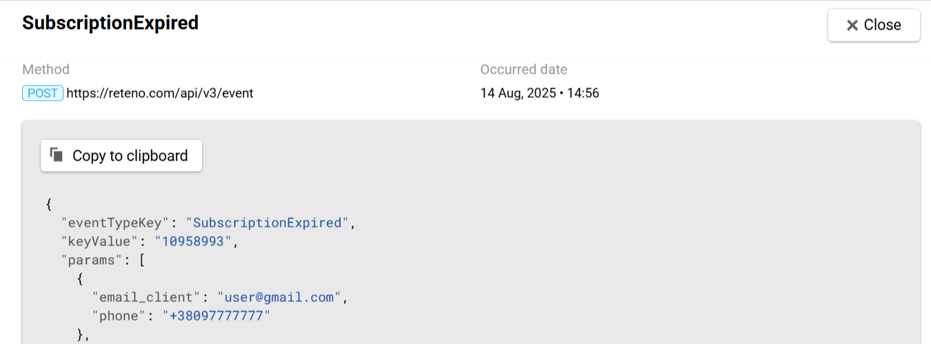Screen dimensions: 931x344
Task: Click the Occurred date label
Action: pyautogui.click(x=524, y=70)
